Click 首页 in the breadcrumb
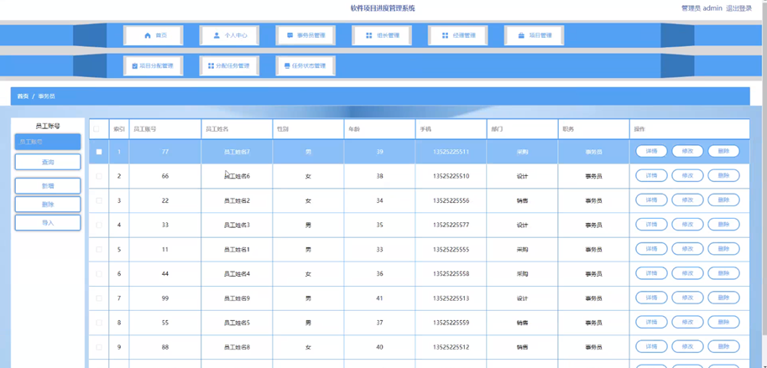This screenshot has width=767, height=368. pos(23,96)
